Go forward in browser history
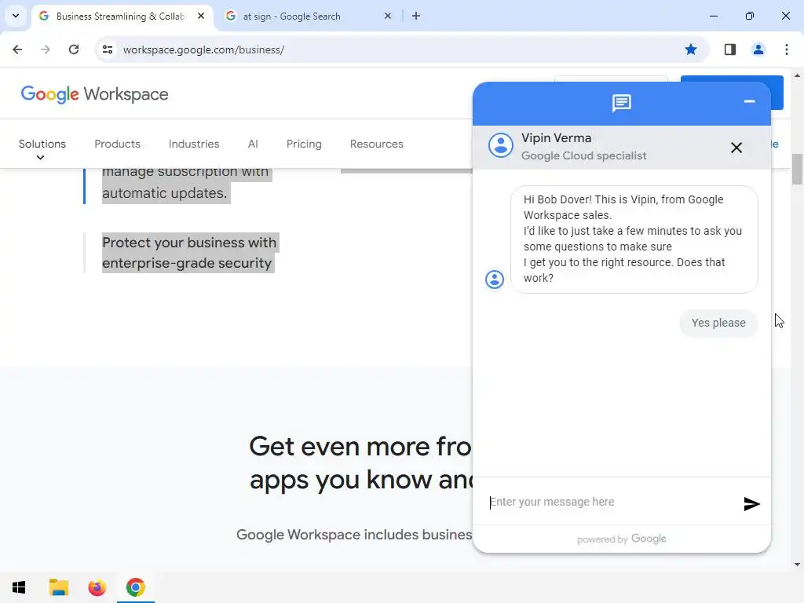Viewport: 804px width, 603px height. coord(46,49)
